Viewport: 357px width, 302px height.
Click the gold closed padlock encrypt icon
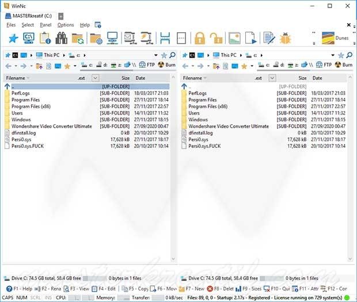point(199,39)
